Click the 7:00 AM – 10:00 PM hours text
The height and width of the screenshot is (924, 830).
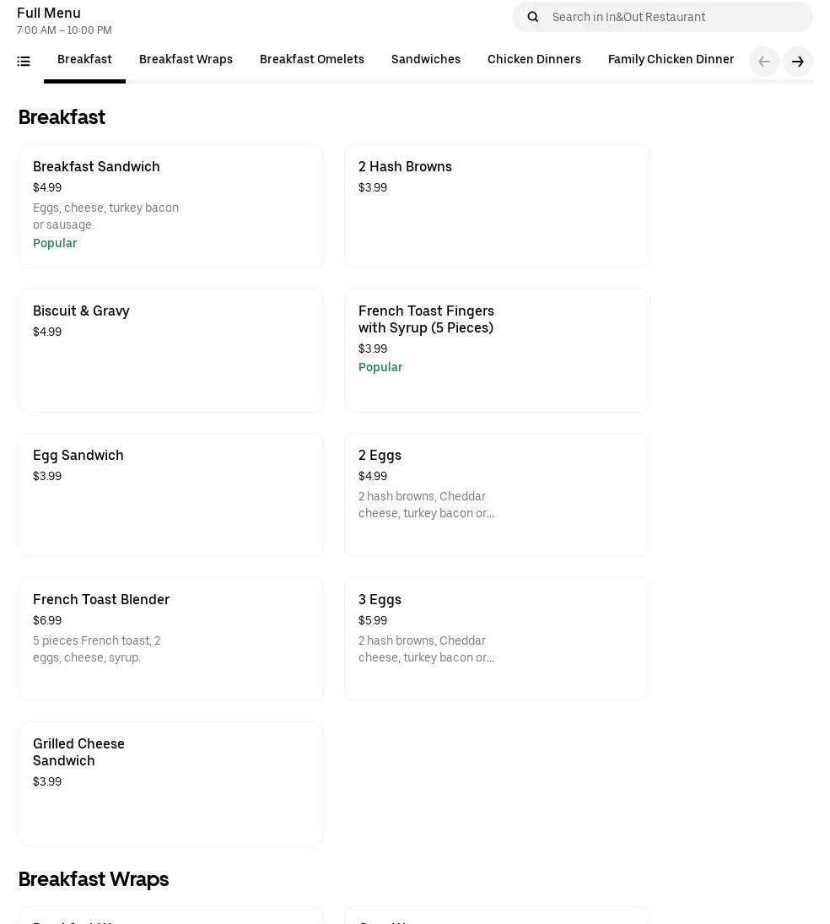64,30
